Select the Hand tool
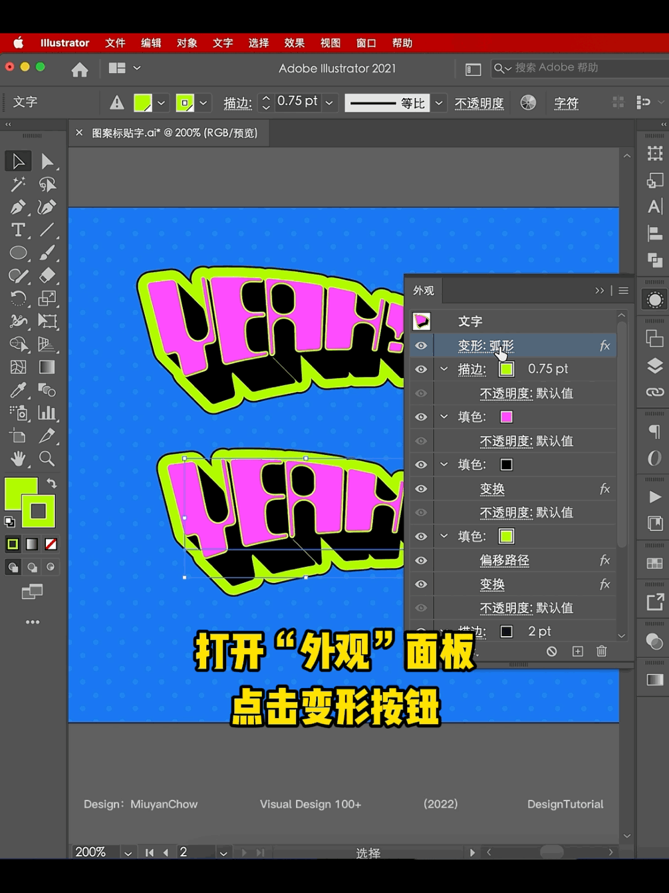669x893 pixels. 18,458
